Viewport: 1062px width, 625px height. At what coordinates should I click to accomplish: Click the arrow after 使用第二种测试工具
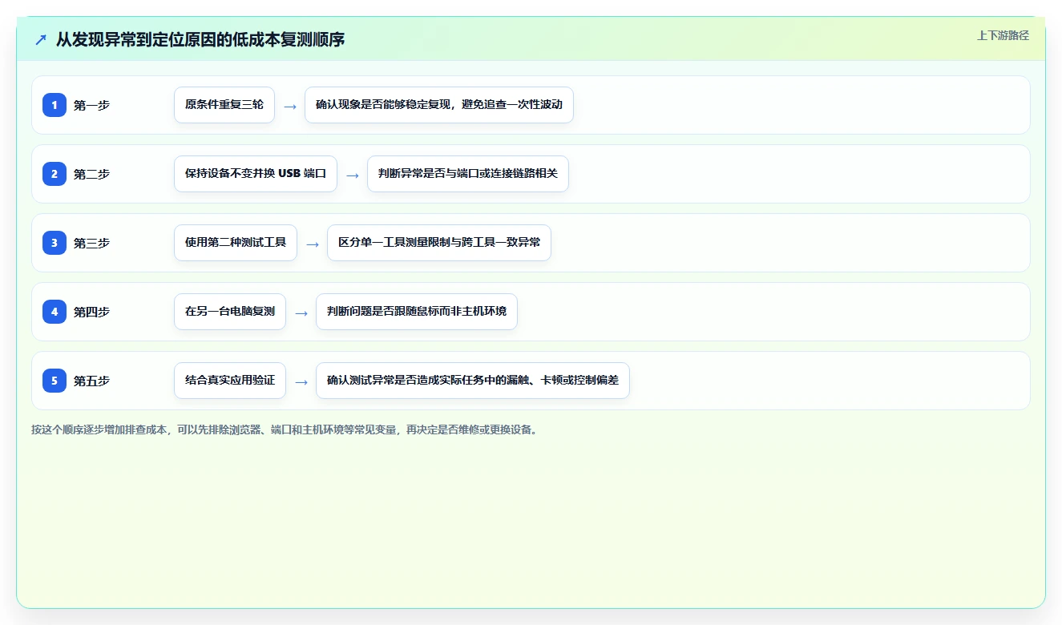tap(313, 244)
